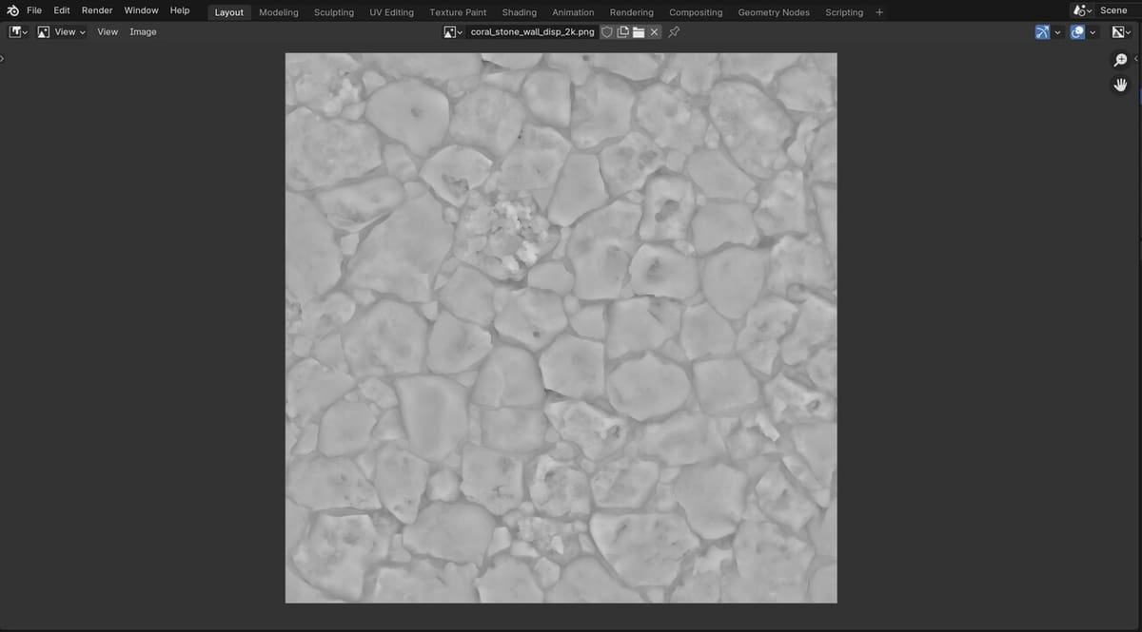1142x632 pixels.
Task: Toggle fake user shield for image
Action: pyautogui.click(x=607, y=31)
